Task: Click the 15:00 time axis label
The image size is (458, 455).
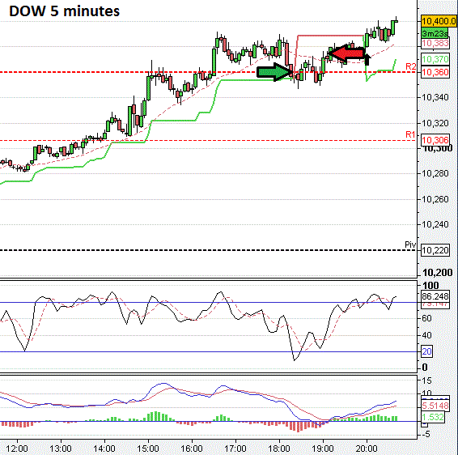Action: coord(148,449)
